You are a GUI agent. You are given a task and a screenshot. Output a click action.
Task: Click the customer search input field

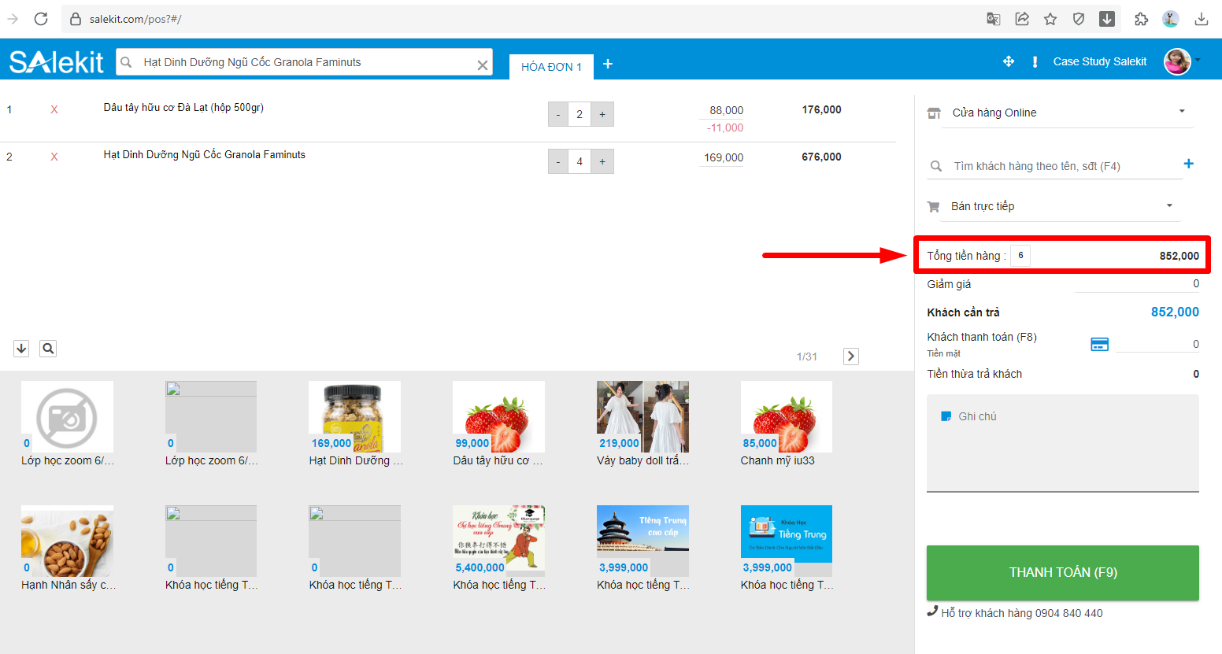(1055, 166)
